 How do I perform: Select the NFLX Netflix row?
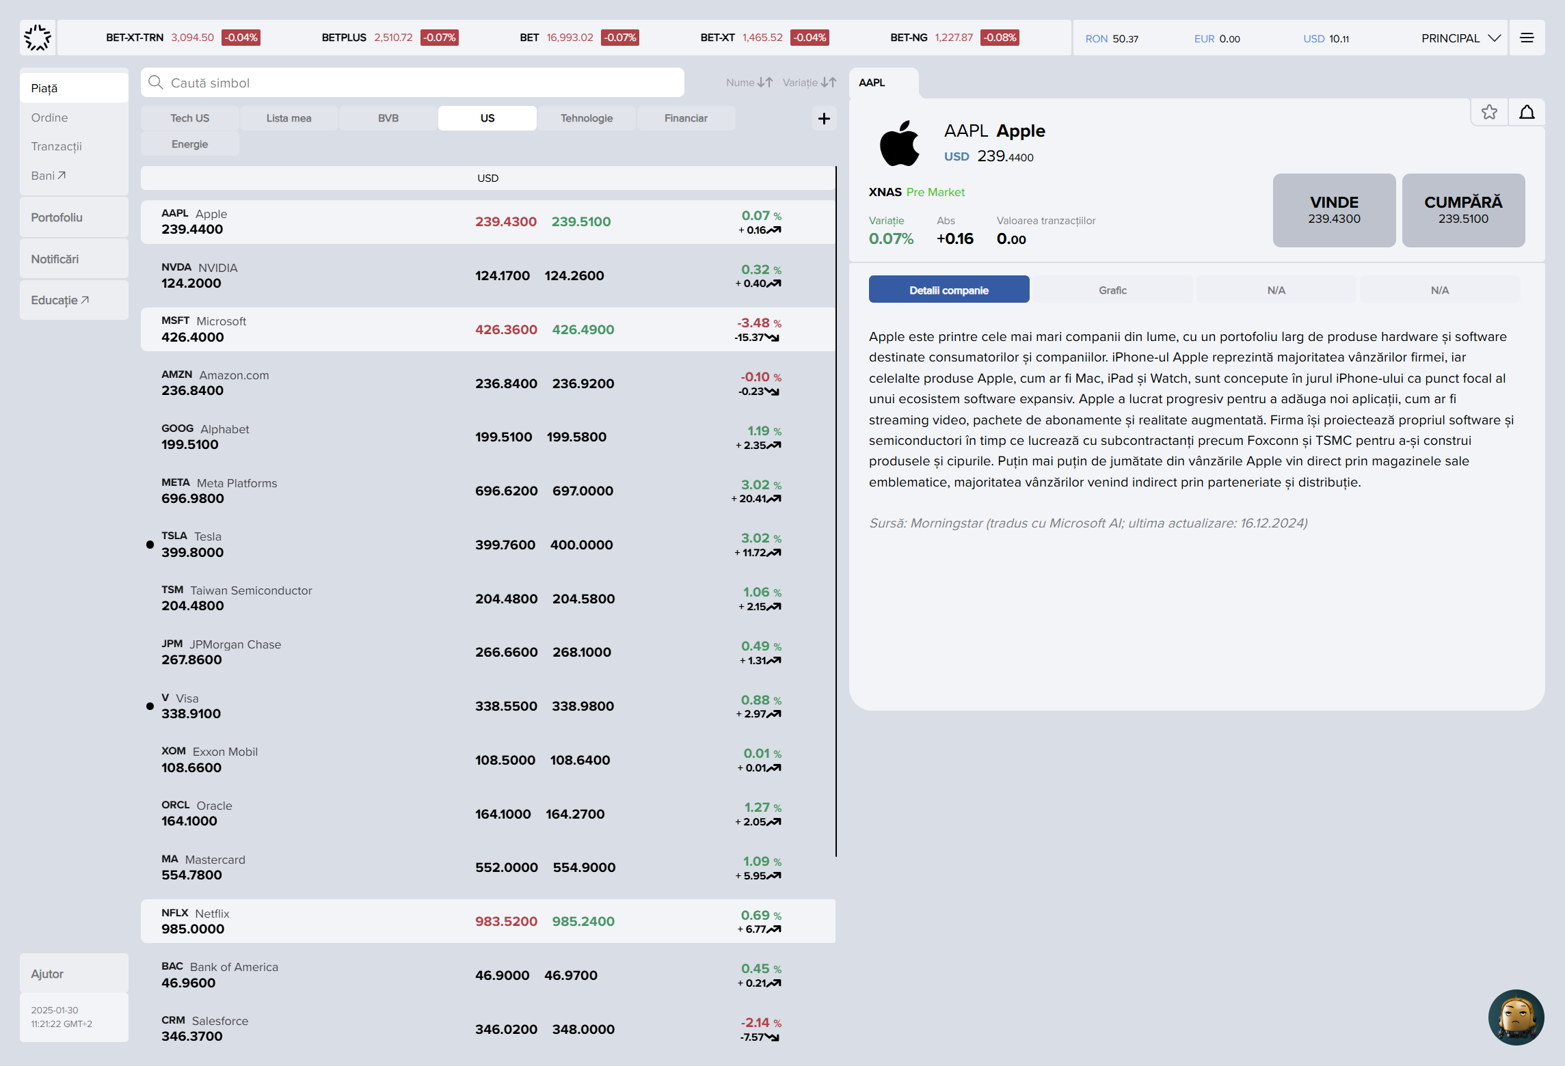[x=487, y=921]
